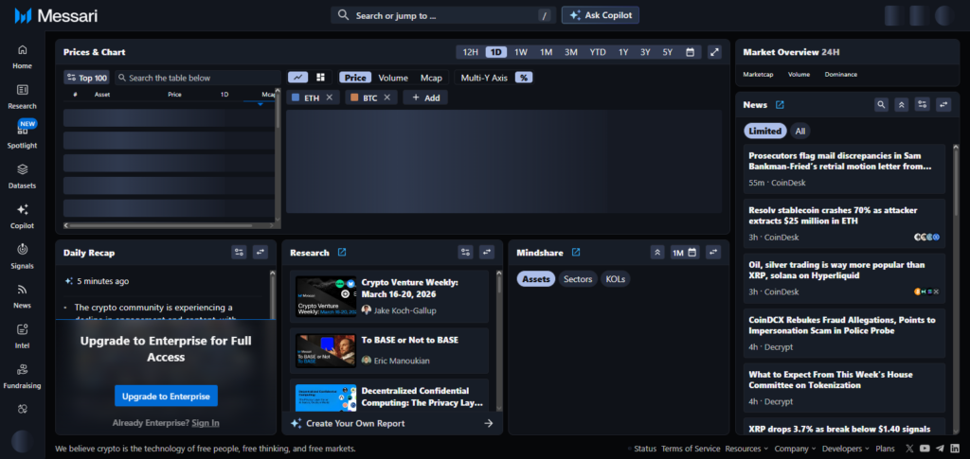Switch News filter to All
This screenshot has height=459, width=970.
(800, 131)
